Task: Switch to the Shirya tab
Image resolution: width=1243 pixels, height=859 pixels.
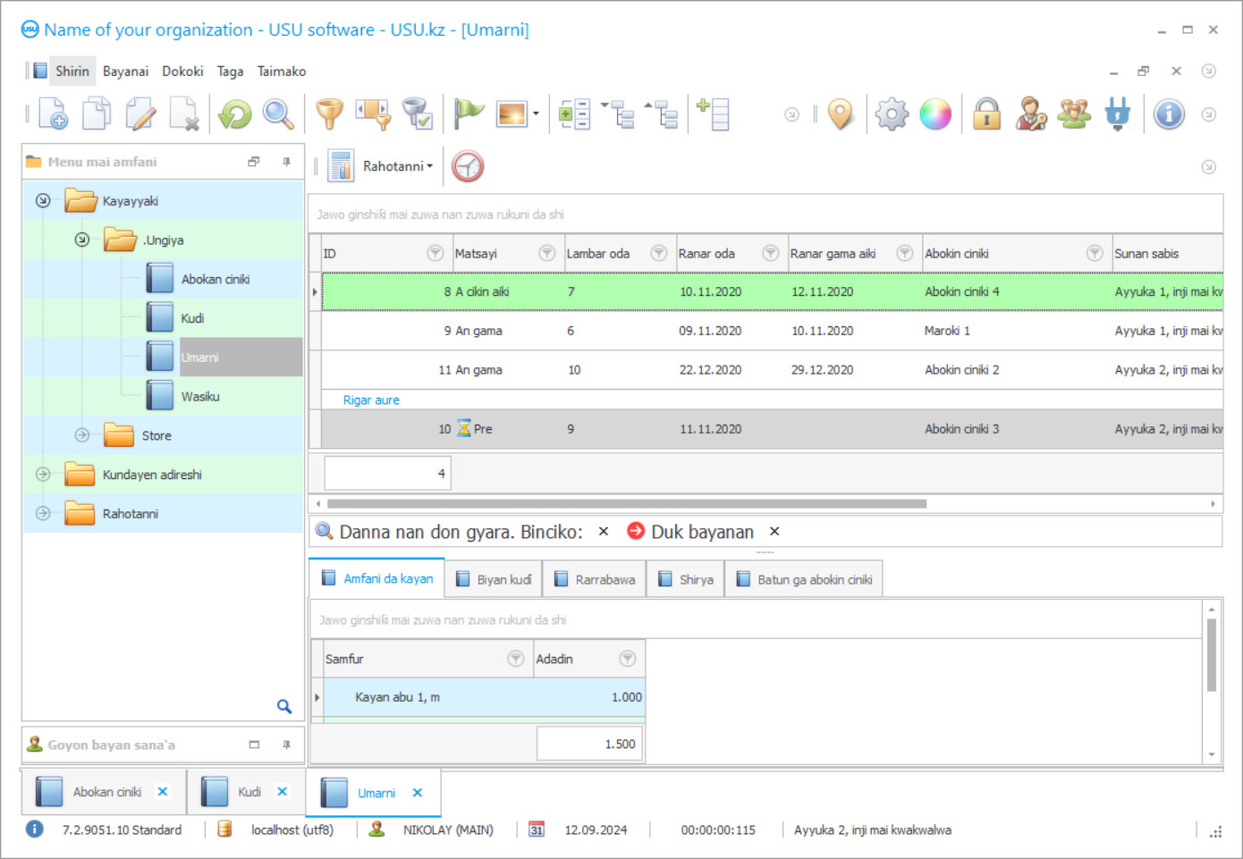Action: [686, 579]
